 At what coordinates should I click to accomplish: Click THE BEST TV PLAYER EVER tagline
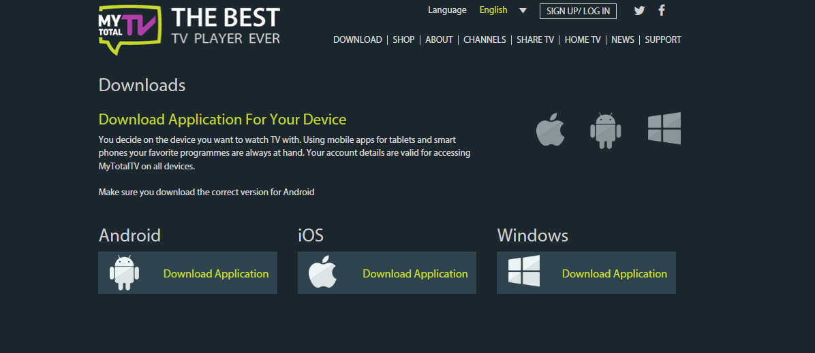pos(226,25)
